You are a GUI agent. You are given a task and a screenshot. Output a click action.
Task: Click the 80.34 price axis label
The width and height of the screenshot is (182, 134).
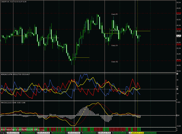179,71
